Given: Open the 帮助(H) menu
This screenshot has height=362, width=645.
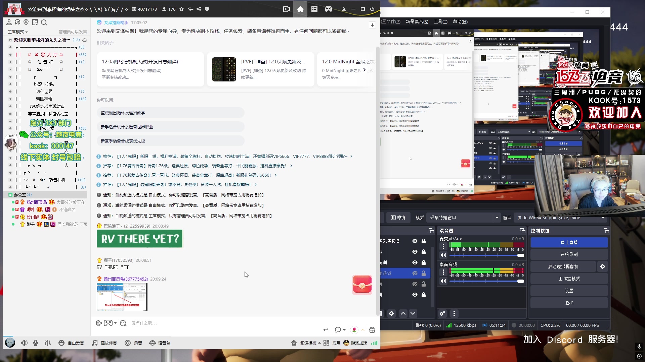Looking at the screenshot, I should (x=460, y=21).
